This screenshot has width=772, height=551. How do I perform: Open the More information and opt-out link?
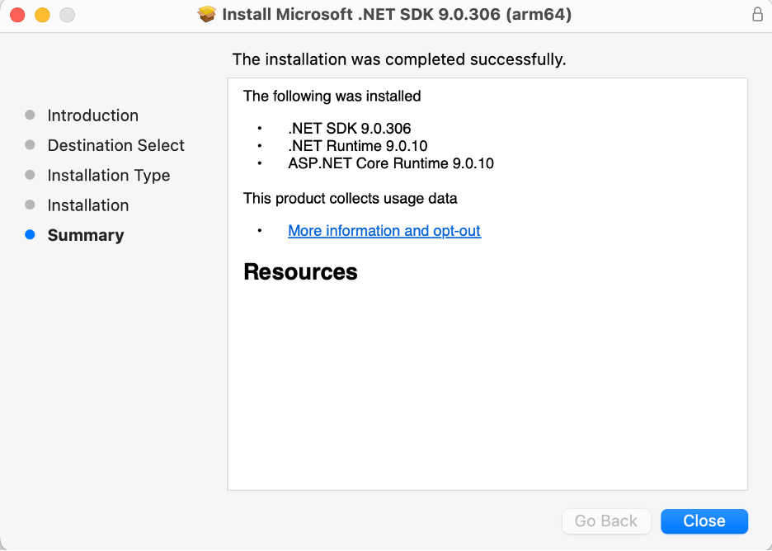(384, 231)
